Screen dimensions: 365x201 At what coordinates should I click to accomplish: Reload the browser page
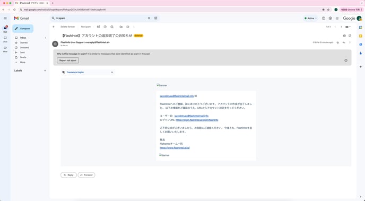pyautogui.click(x=14, y=10)
